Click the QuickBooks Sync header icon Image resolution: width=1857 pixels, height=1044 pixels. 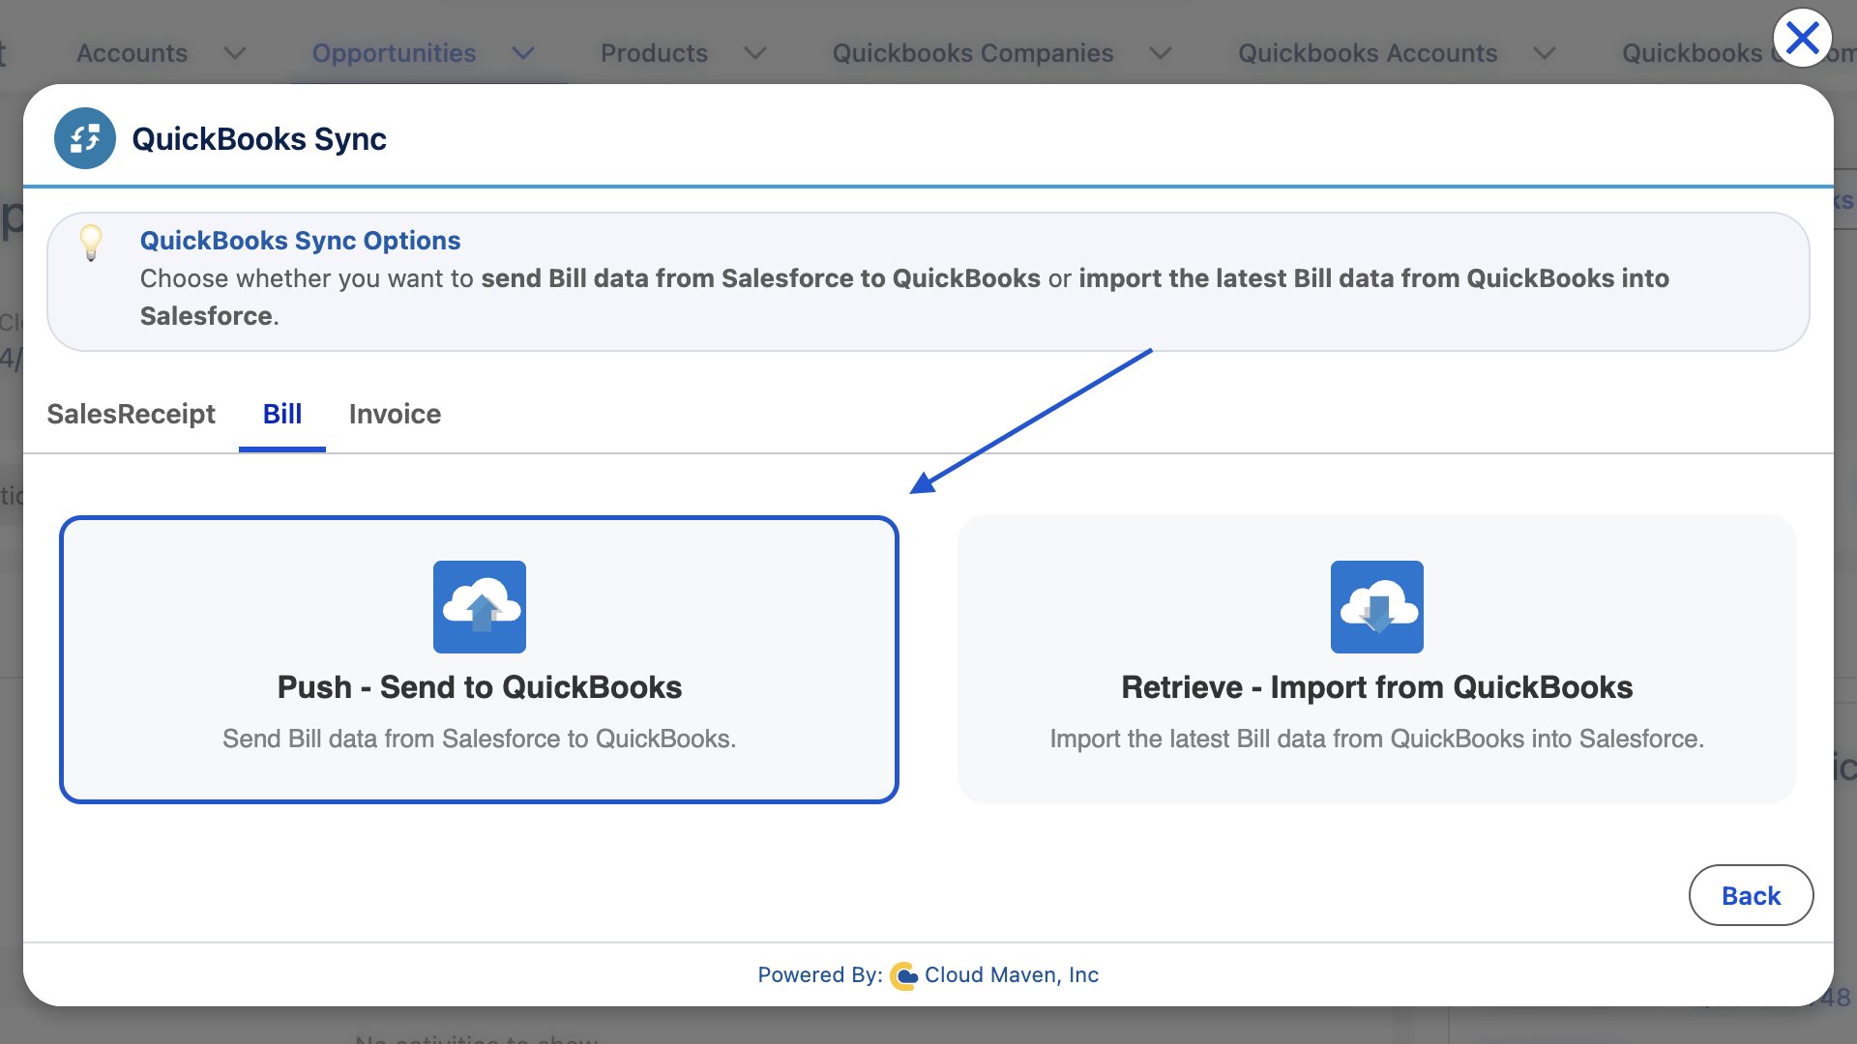(x=85, y=138)
